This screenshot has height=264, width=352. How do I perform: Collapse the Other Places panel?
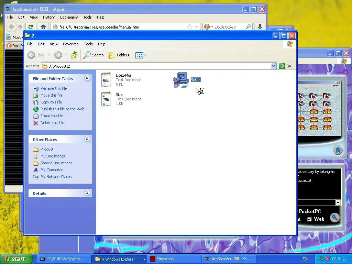click(87, 139)
